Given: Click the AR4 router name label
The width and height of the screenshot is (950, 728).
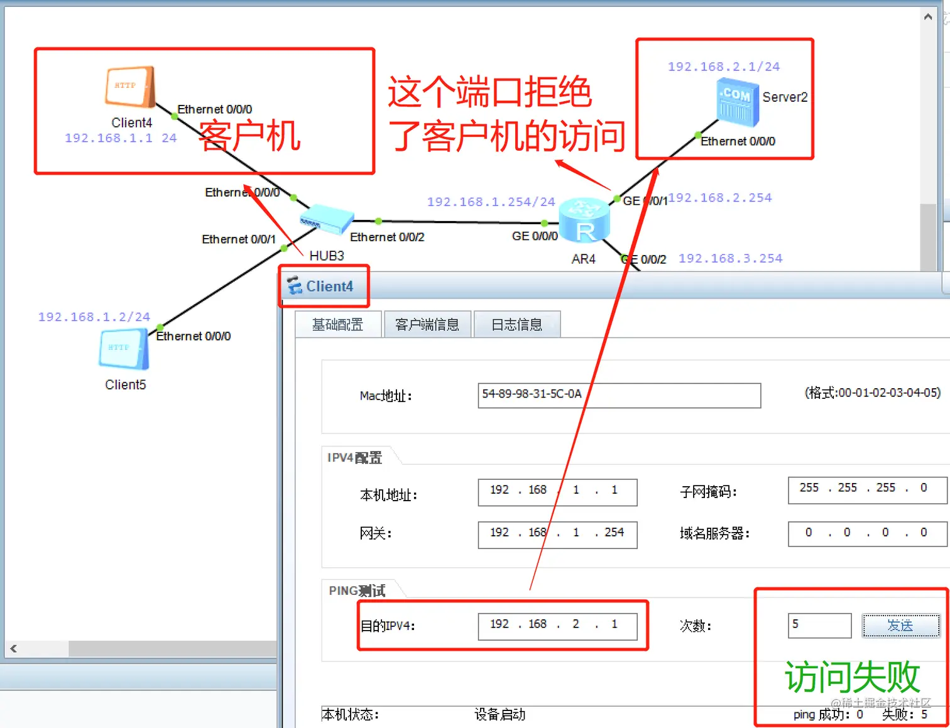Looking at the screenshot, I should point(584,259).
